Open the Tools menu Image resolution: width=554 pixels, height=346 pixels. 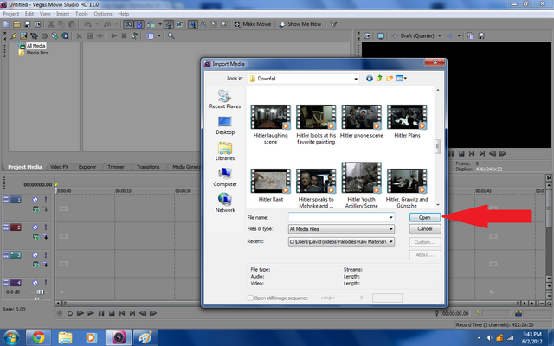(81, 14)
